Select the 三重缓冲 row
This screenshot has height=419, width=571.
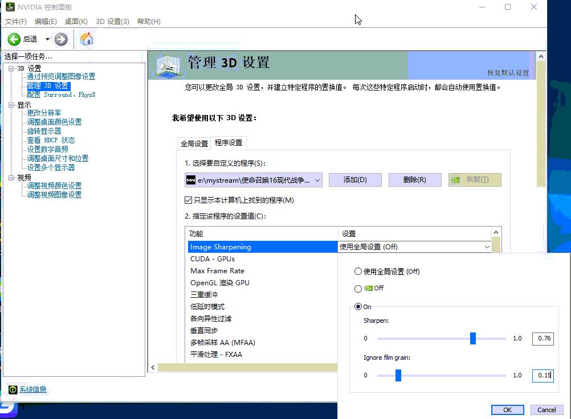[263, 295]
